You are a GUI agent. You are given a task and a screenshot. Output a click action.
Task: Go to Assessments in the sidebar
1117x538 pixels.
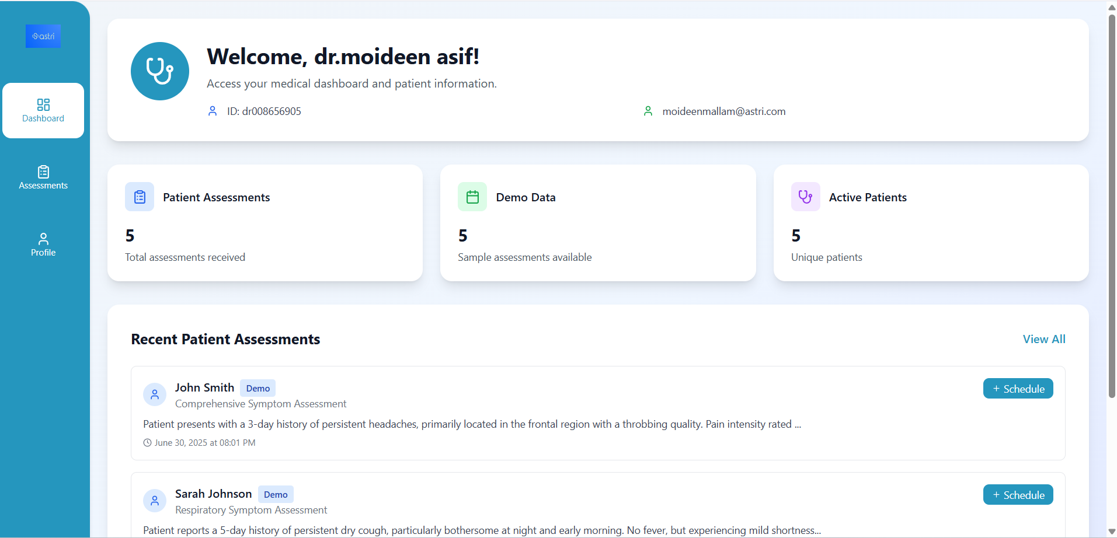click(x=43, y=178)
